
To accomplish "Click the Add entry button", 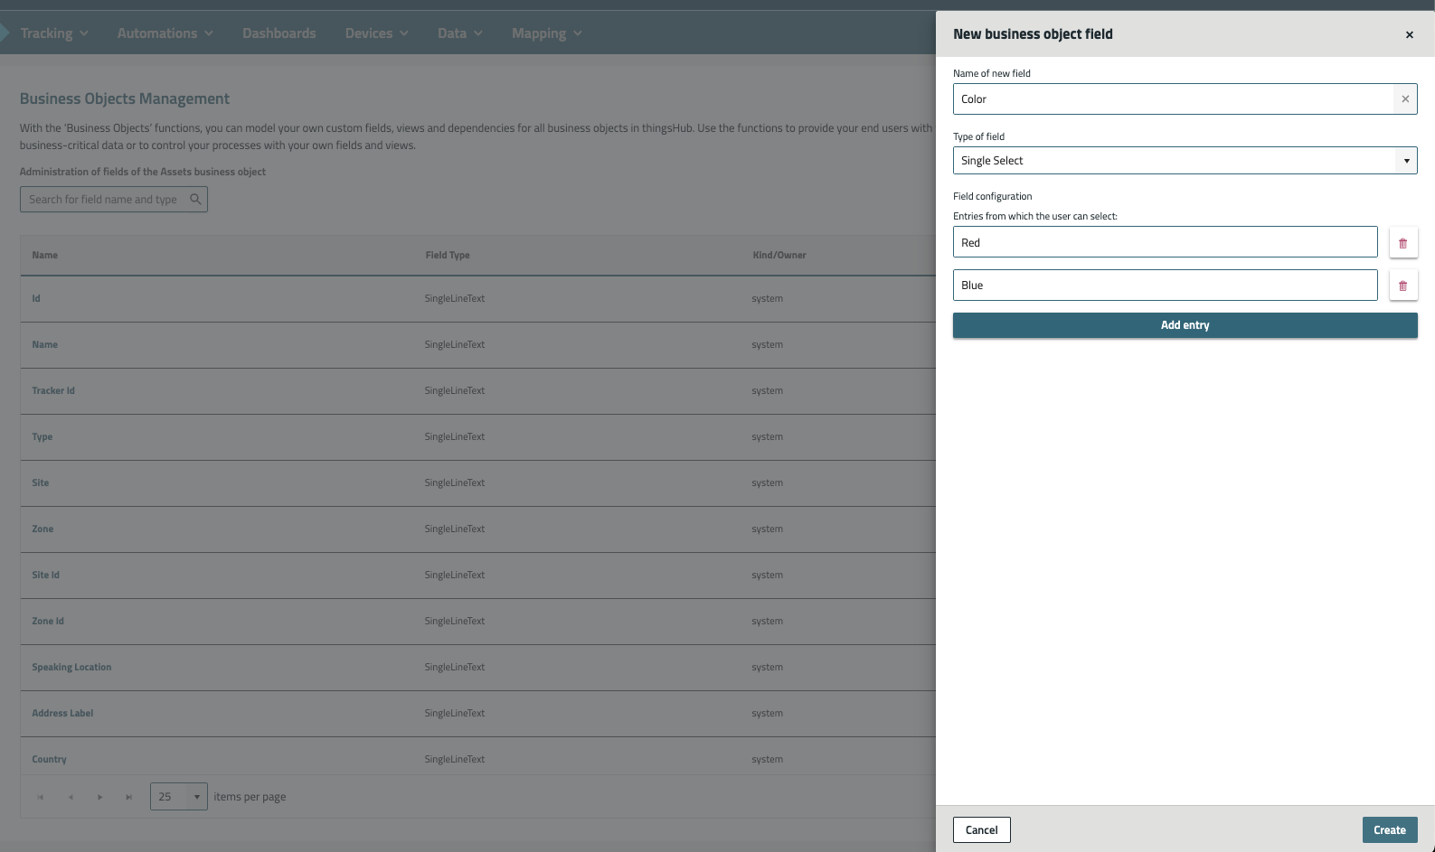I will coord(1185,325).
